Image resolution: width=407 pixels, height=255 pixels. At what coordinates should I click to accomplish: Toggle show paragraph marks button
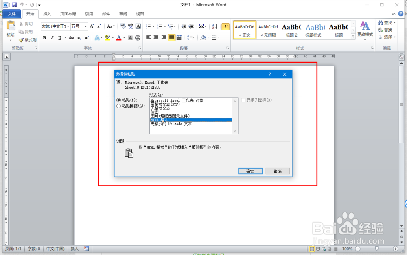pos(225,26)
